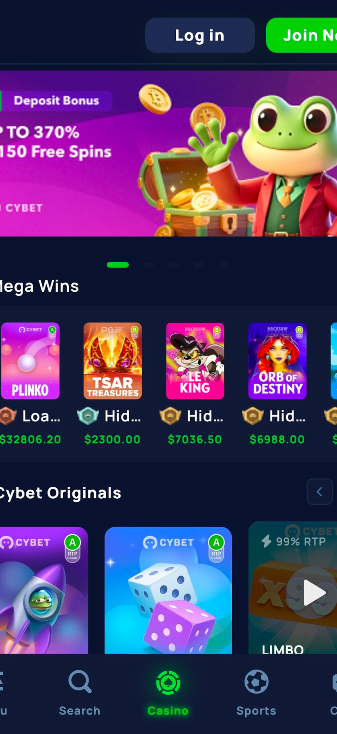The width and height of the screenshot is (337, 734).
Task: Click the green Join Now button
Action: tap(302, 35)
